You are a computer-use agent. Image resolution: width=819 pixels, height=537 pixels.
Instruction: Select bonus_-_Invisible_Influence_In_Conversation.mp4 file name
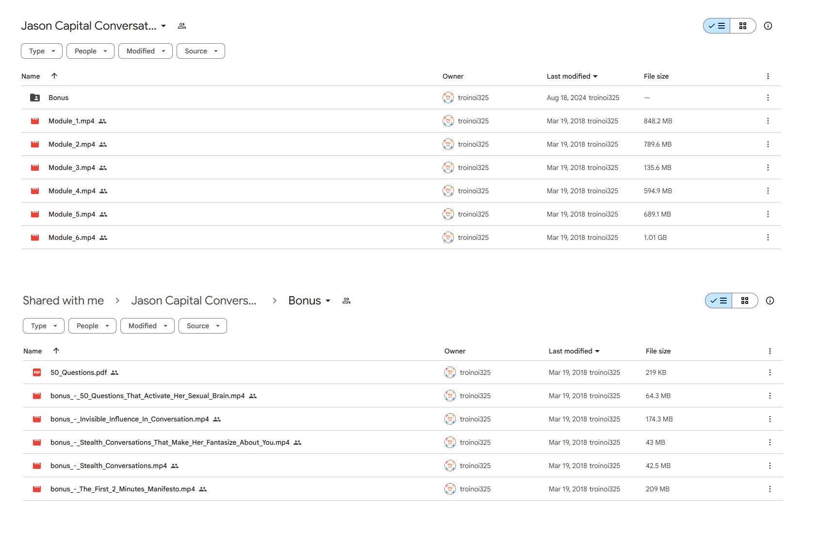130,419
